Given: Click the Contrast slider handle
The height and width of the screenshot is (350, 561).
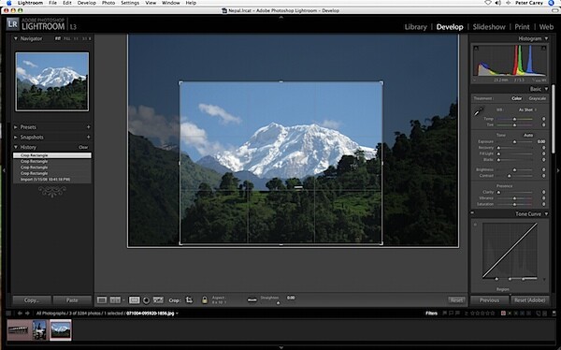Looking at the screenshot, I should (510, 176).
